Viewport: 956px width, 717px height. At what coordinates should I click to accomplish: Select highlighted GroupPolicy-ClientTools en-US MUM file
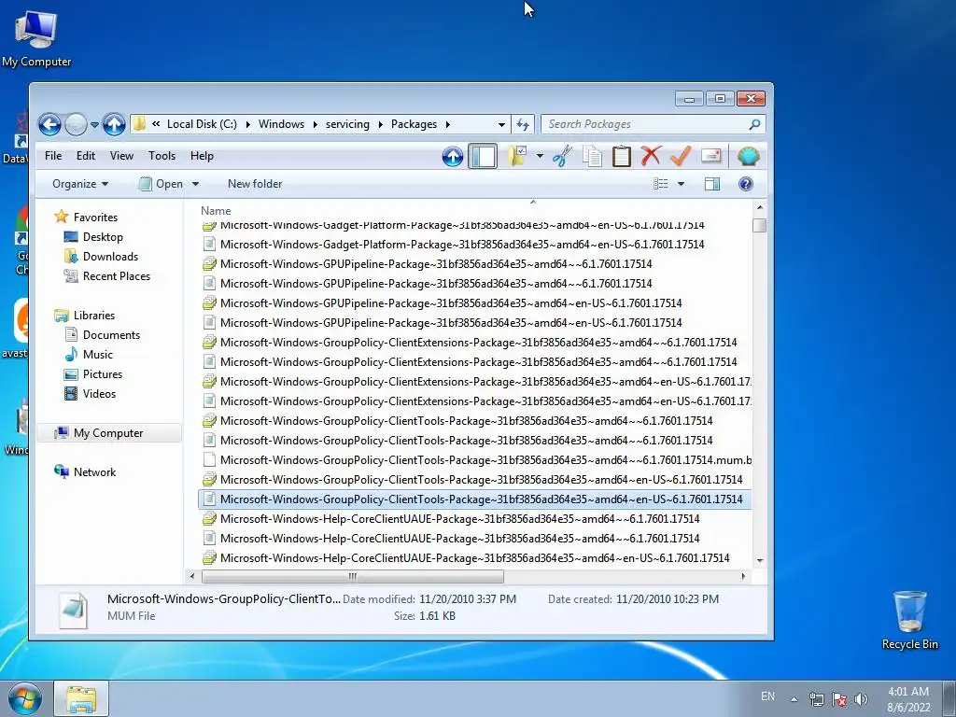tap(475, 499)
